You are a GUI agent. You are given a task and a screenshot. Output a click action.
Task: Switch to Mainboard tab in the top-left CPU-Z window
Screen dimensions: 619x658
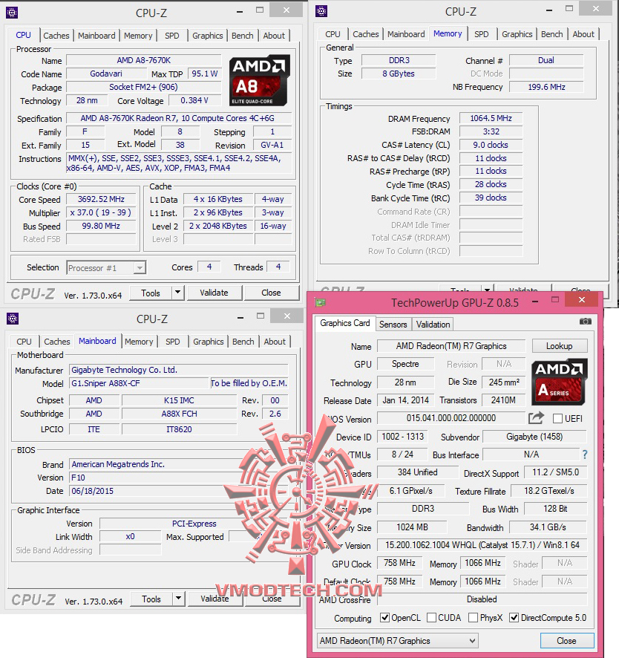pos(96,36)
